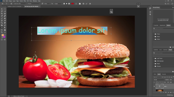Select the Rectangular Marquee tool
The image size is (174, 97).
(5, 9)
